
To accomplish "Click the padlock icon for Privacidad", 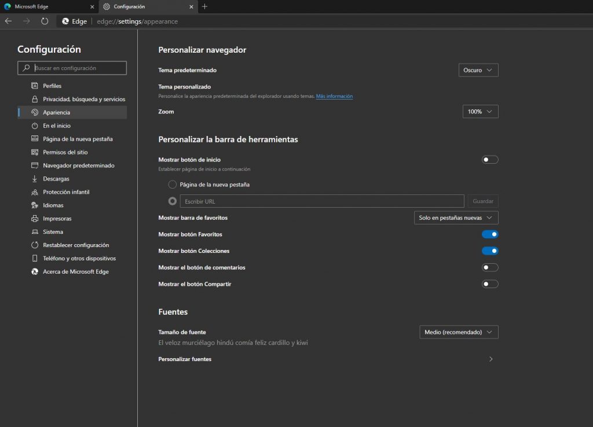I will click(x=35, y=99).
